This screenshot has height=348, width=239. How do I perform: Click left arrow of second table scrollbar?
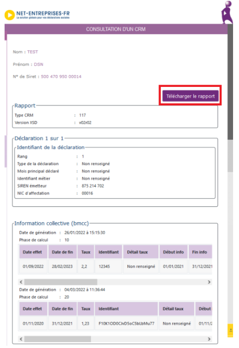pyautogui.click(x=21, y=339)
